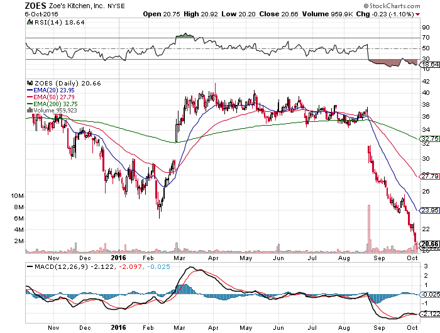Click the EMA(50) 27.79 legend text
Screen dimensions: 440x333
click(x=54, y=97)
